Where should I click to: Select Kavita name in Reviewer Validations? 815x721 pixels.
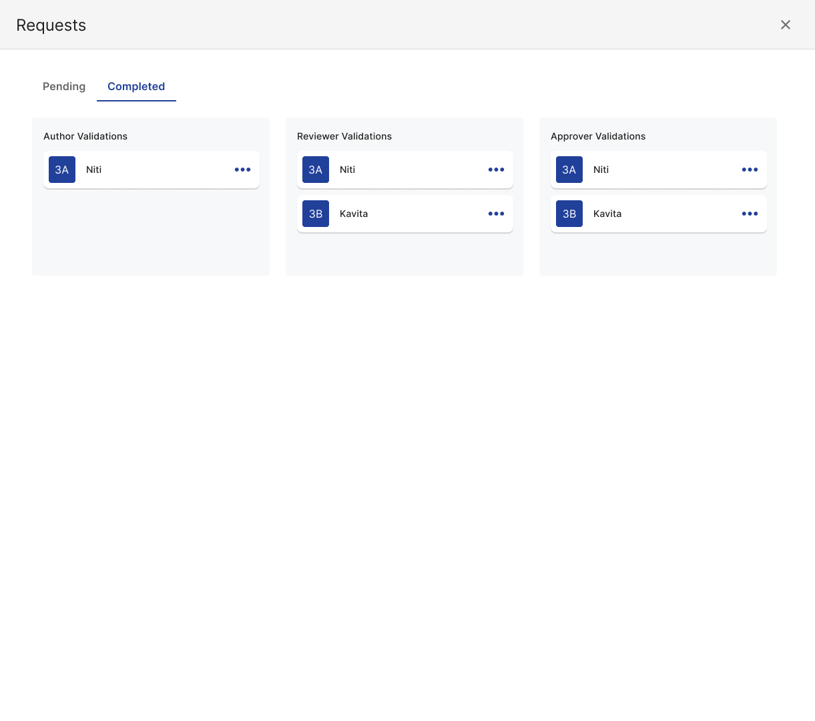point(354,214)
